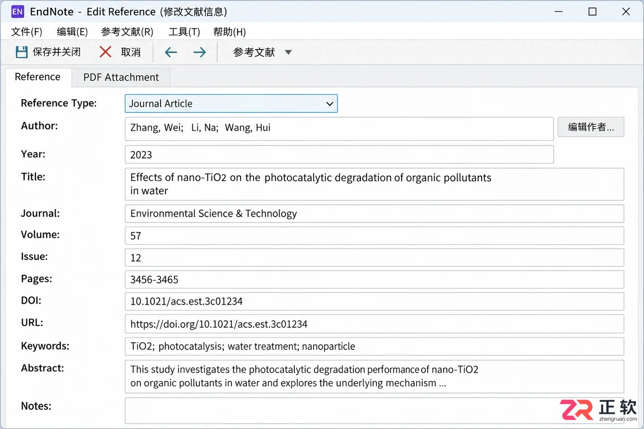644x429 pixels.
Task: Click the 编辑作者... button
Action: (591, 127)
